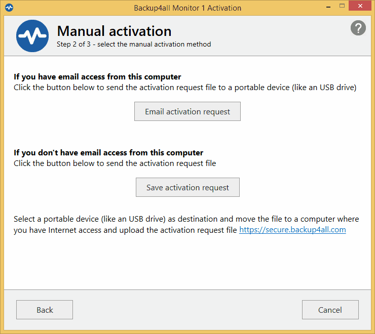This screenshot has height=334, width=375.
Task: Click the 'Select a portable device' instruction text
Action: [186, 224]
